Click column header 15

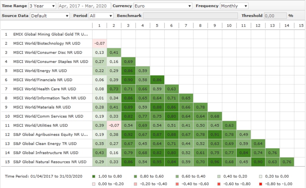(301, 26)
